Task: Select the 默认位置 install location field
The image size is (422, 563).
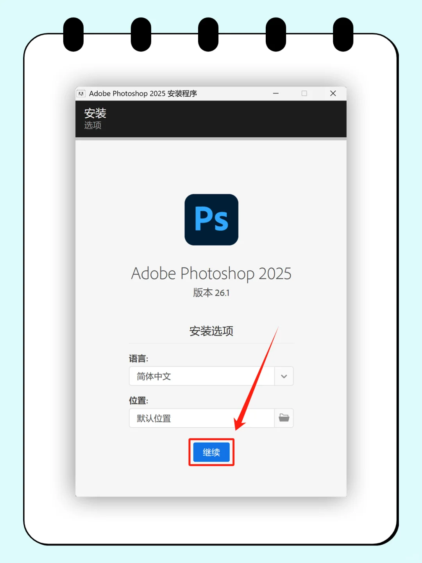Action: 202,418
